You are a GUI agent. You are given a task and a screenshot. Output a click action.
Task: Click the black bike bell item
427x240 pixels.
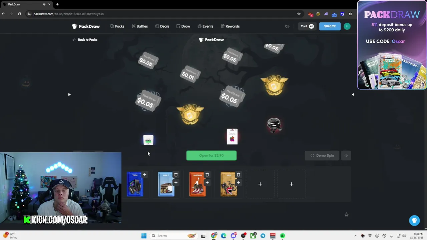point(274,125)
